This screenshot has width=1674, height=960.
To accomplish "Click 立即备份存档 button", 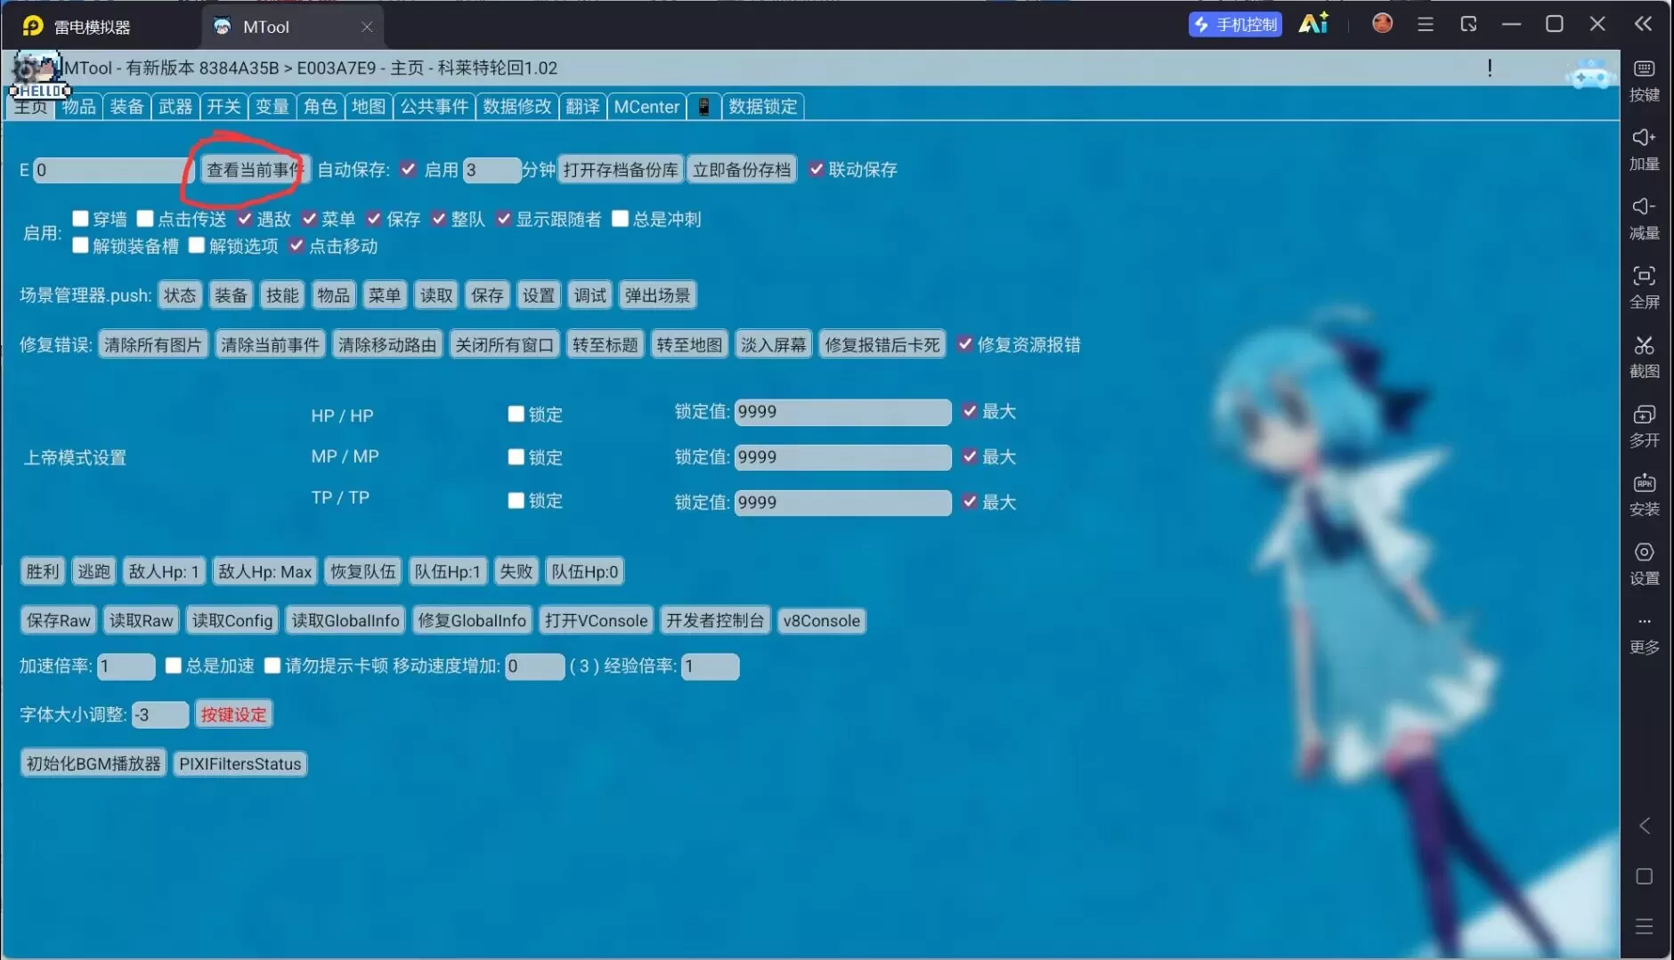I will (x=742, y=170).
